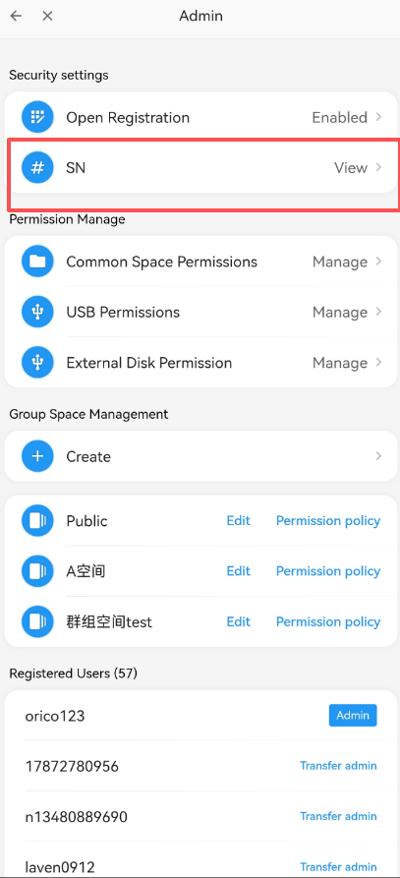This screenshot has height=878, width=400.
Task: Tap the External Disk Permission icon
Action: [x=37, y=362]
